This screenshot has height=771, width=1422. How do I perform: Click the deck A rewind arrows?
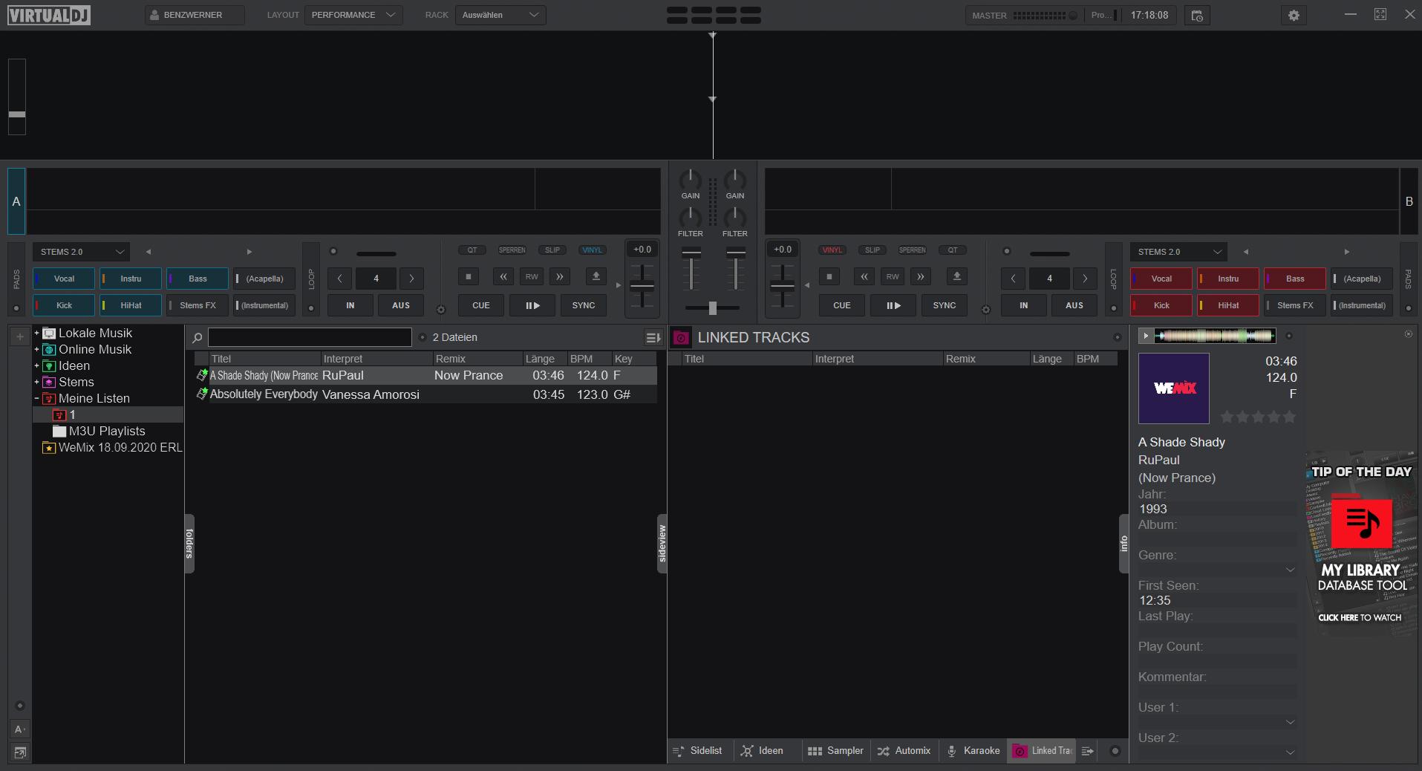pyautogui.click(x=503, y=277)
